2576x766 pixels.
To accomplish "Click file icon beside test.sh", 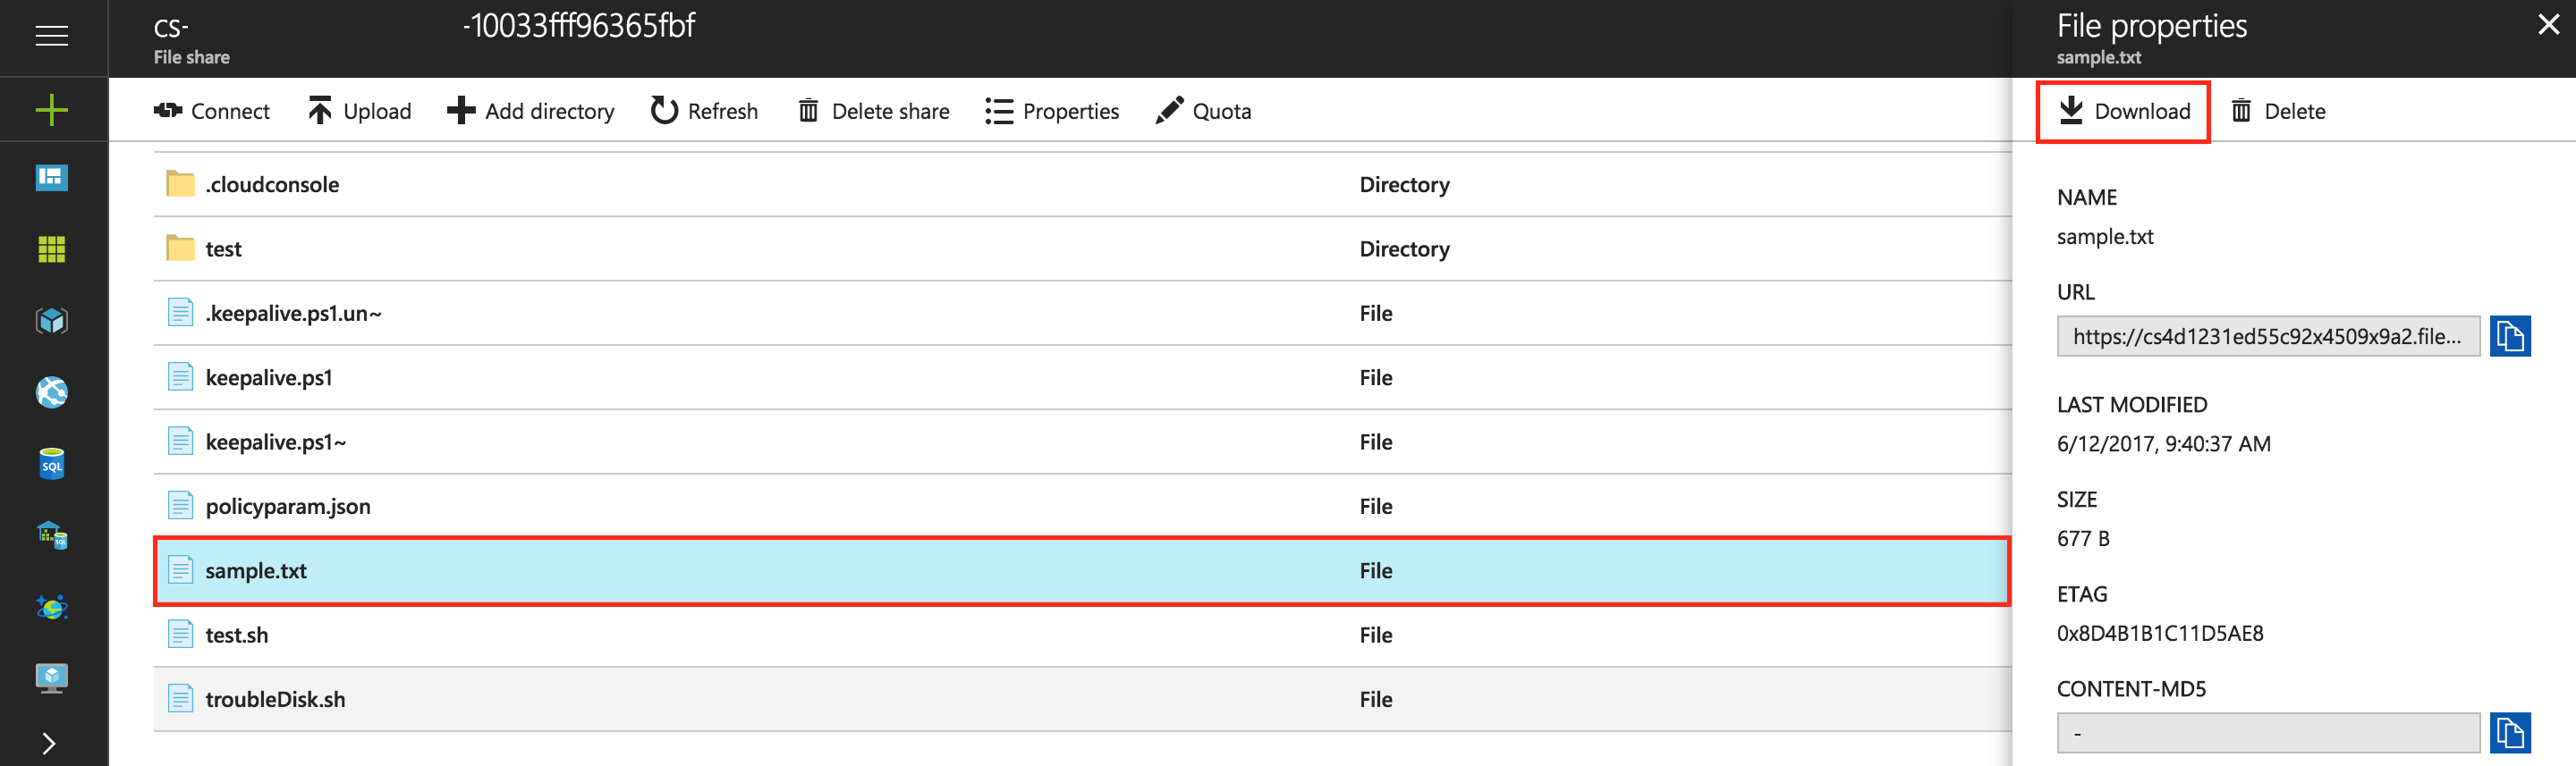I will tap(180, 635).
